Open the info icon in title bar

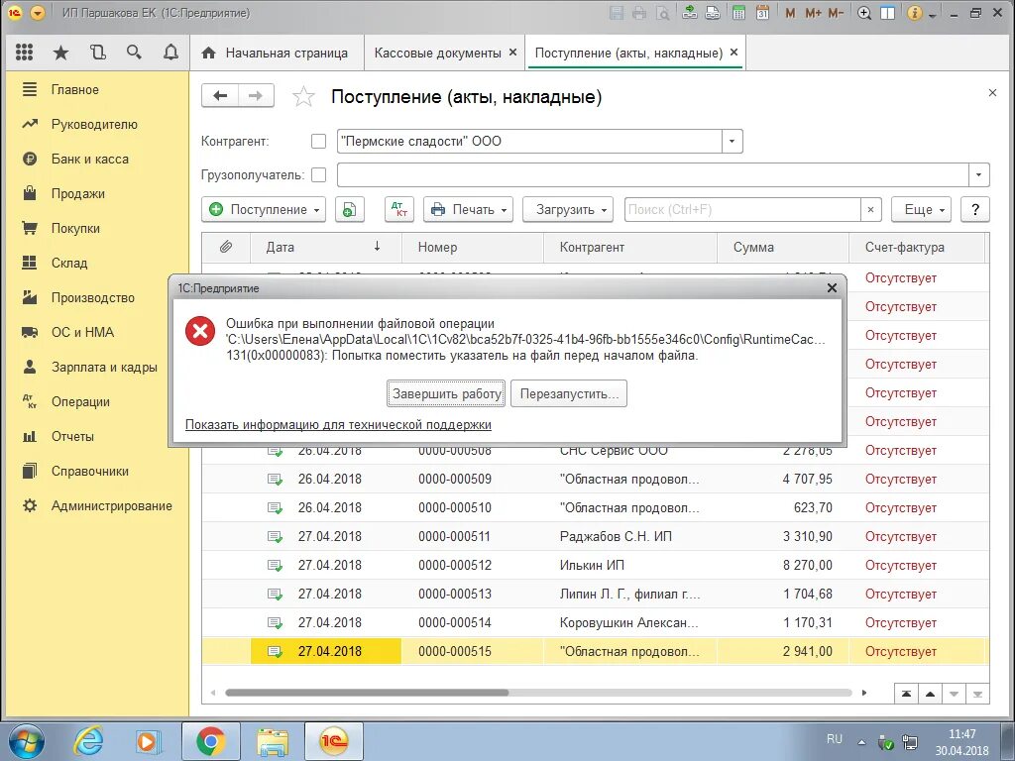coord(914,12)
